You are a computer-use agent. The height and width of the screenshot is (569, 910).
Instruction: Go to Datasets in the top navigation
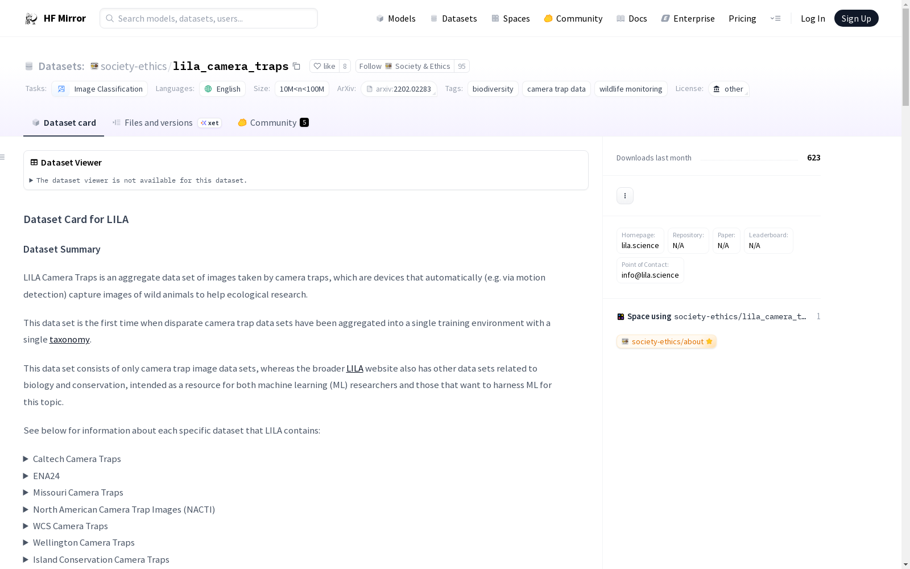[x=453, y=18]
